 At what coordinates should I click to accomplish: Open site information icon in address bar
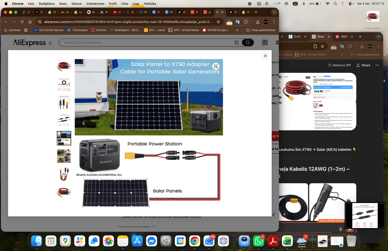[39, 22]
